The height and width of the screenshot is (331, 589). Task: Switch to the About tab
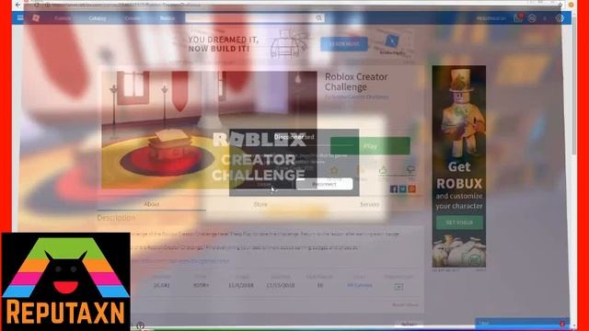[x=151, y=204]
